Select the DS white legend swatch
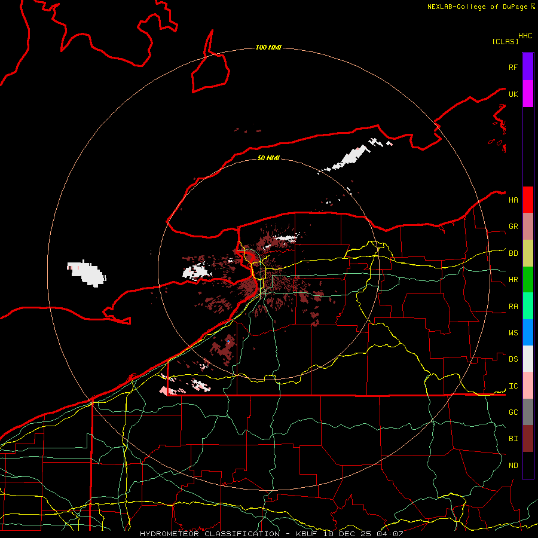 coord(528,359)
